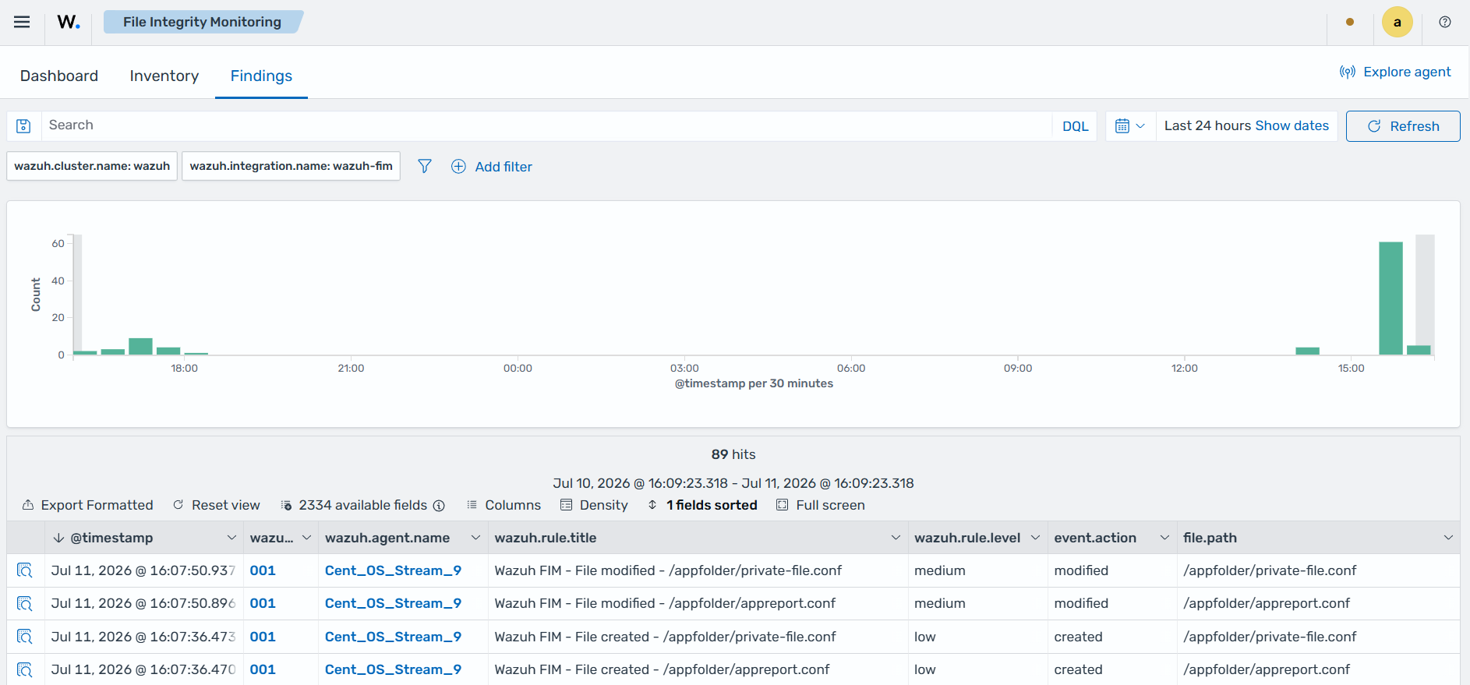Screen dimensions: 1470x685
Task: Select the Findings tab
Action: pyautogui.click(x=261, y=76)
